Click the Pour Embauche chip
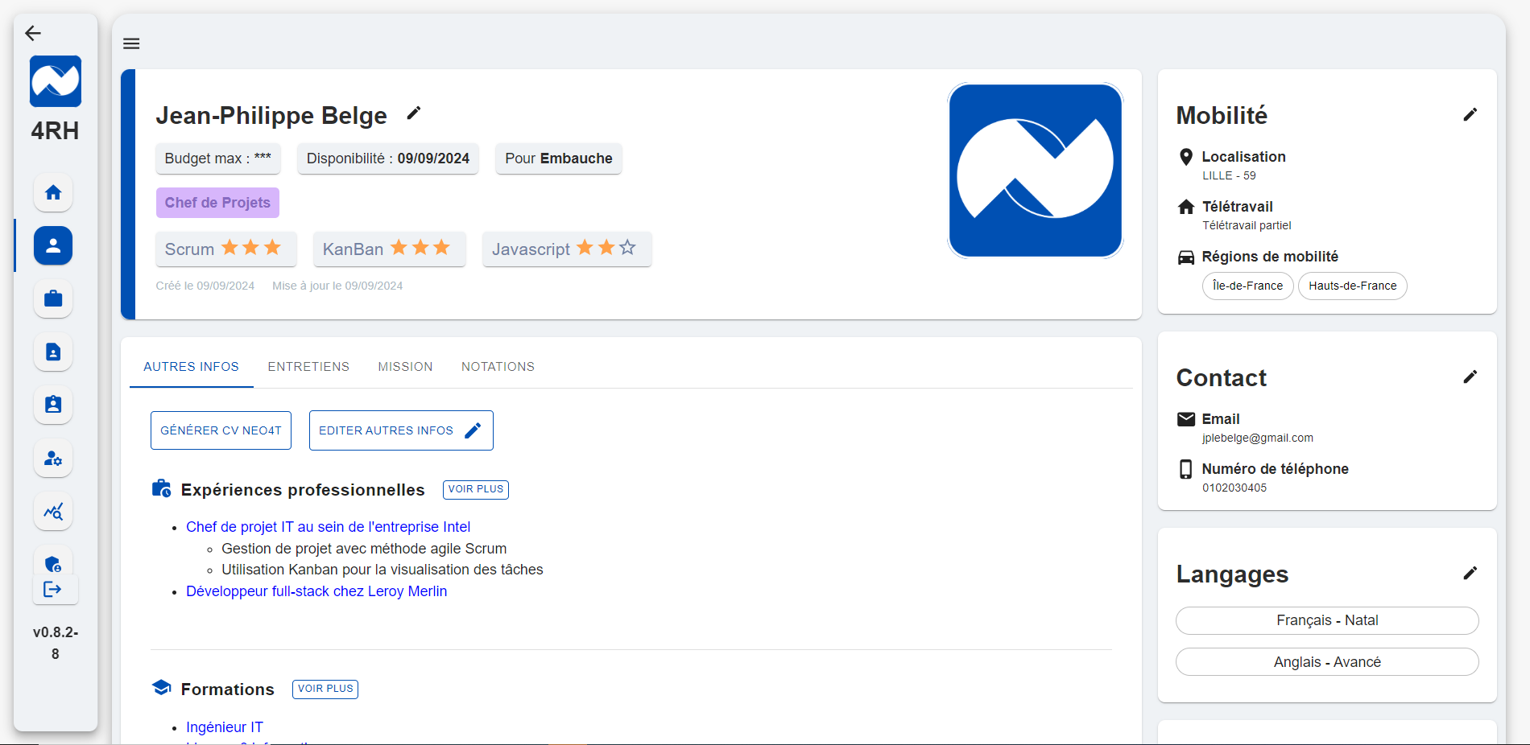 (559, 158)
